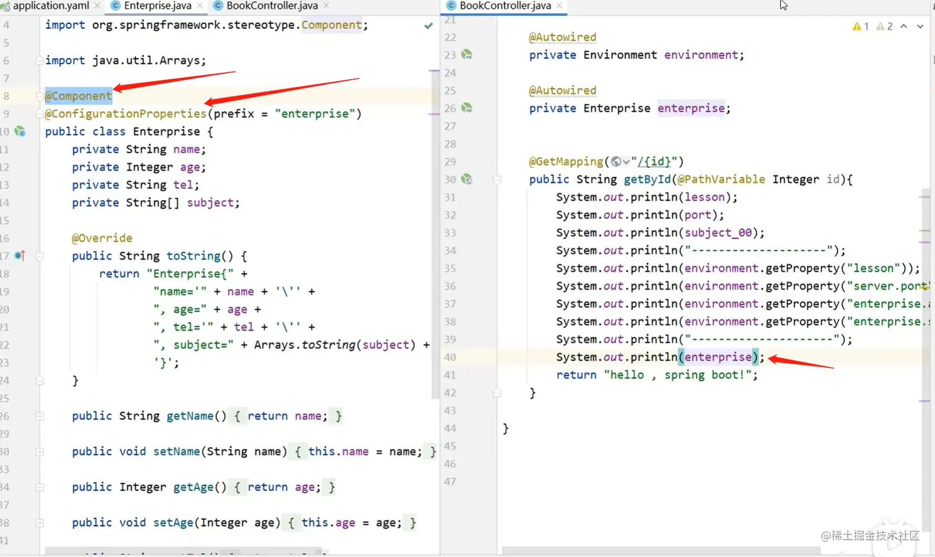Click the @PathVariable annotation
Image resolution: width=935 pixels, height=557 pixels.
pos(721,179)
